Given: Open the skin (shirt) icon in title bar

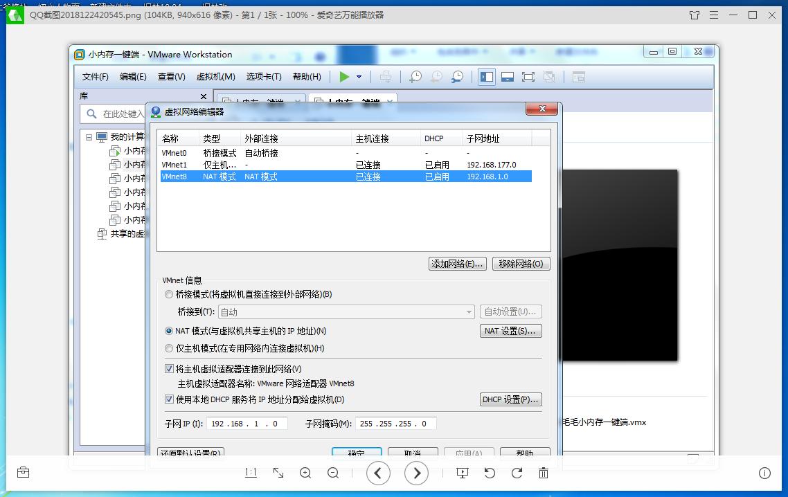Looking at the screenshot, I should (x=695, y=15).
